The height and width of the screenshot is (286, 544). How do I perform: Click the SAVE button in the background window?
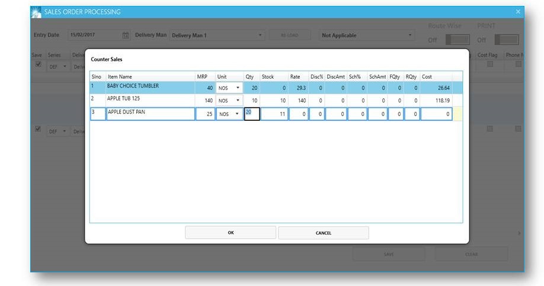point(389,254)
